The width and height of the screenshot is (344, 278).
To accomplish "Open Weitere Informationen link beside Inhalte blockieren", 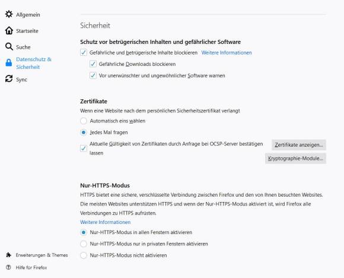I will point(227,53).
